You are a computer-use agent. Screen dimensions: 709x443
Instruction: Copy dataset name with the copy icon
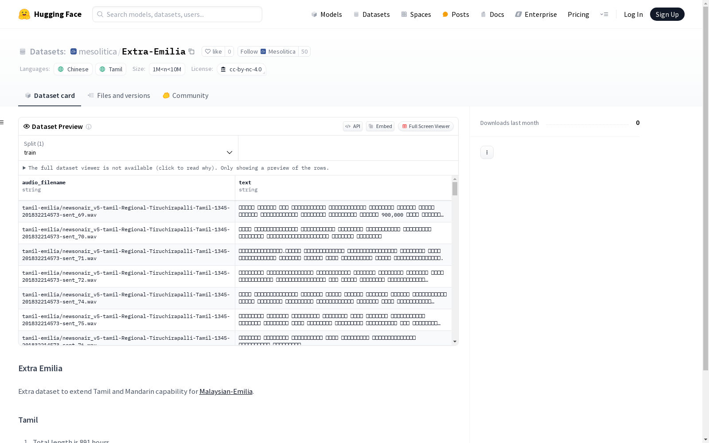(x=191, y=51)
